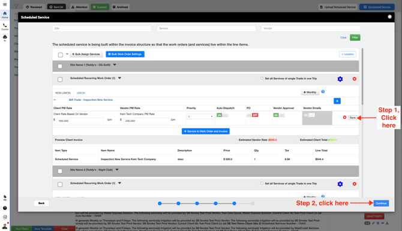Click final gray step dot in progress
Viewport: 402px width, 231px height.
tap(253, 203)
